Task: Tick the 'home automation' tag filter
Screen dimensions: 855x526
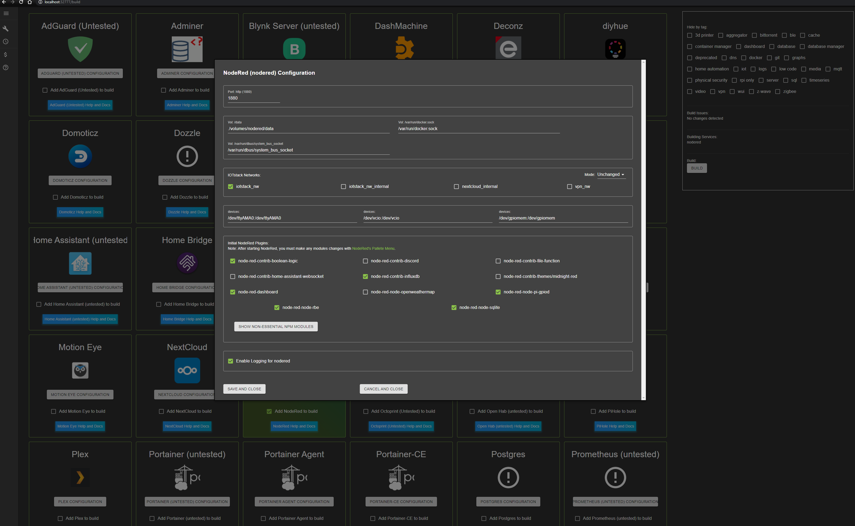Action: click(690, 69)
